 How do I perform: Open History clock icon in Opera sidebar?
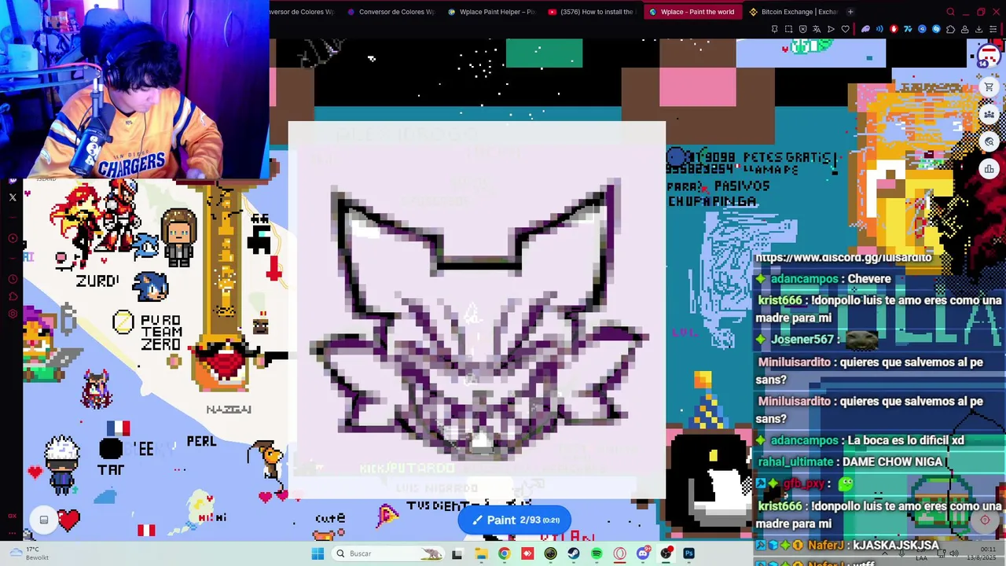click(13, 279)
